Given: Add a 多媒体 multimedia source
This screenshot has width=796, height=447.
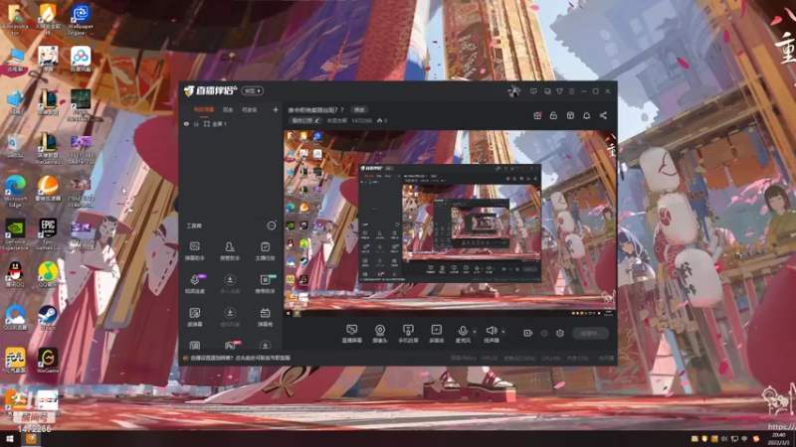Looking at the screenshot, I should click(x=436, y=334).
